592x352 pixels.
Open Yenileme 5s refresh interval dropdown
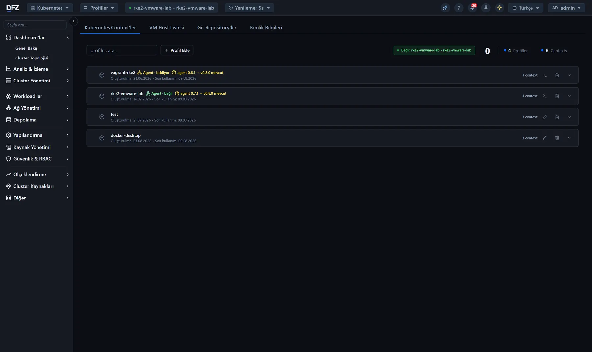point(249,8)
